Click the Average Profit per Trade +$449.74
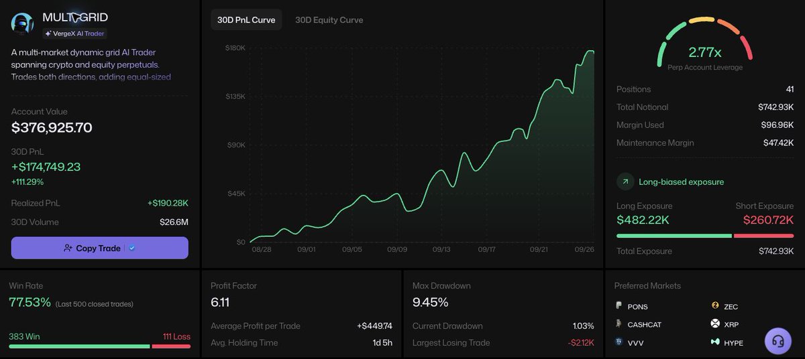 pos(374,326)
